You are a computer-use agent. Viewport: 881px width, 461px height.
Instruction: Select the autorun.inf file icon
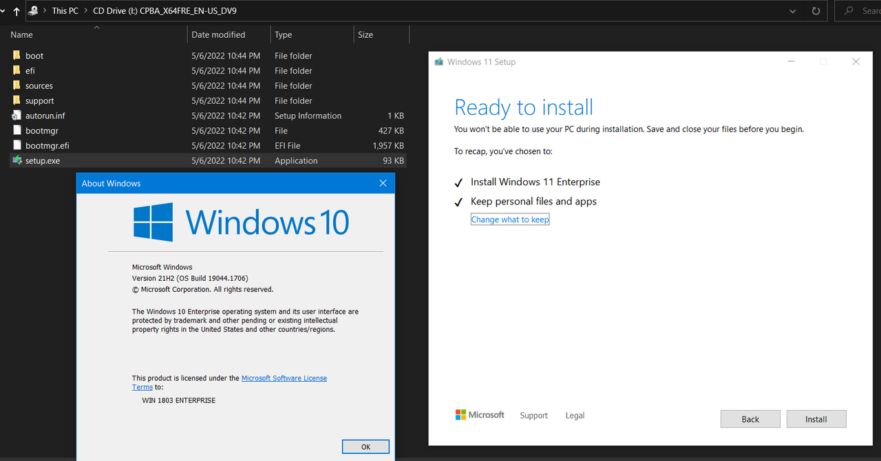(x=17, y=116)
